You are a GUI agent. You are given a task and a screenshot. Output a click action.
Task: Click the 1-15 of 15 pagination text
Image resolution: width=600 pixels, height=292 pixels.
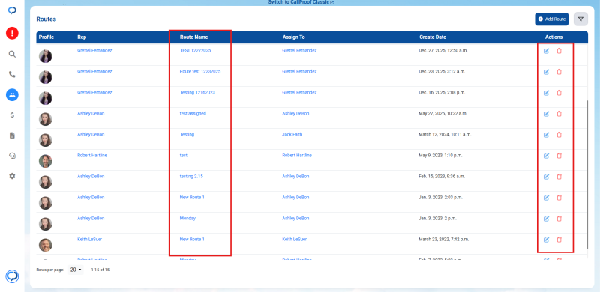coord(100,270)
